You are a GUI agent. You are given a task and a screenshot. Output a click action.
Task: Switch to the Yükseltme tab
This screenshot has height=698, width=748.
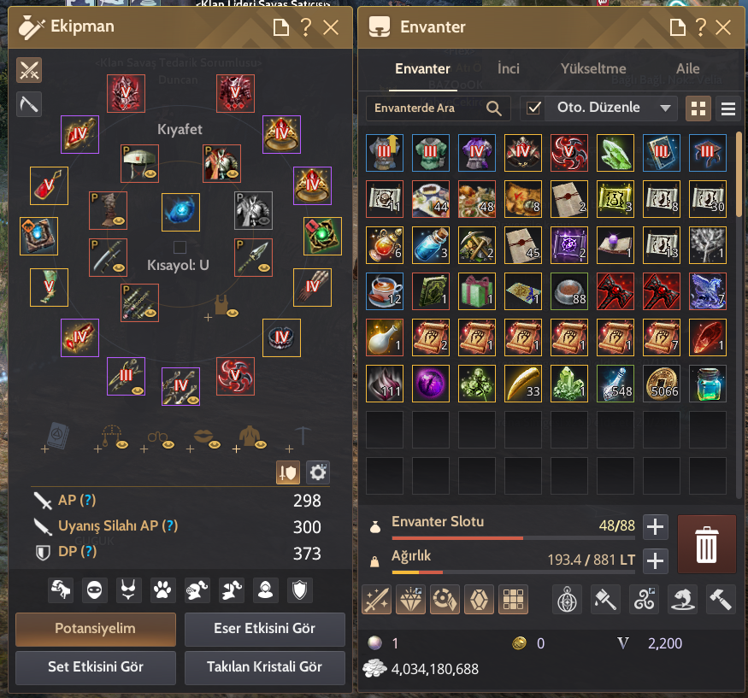click(x=593, y=68)
